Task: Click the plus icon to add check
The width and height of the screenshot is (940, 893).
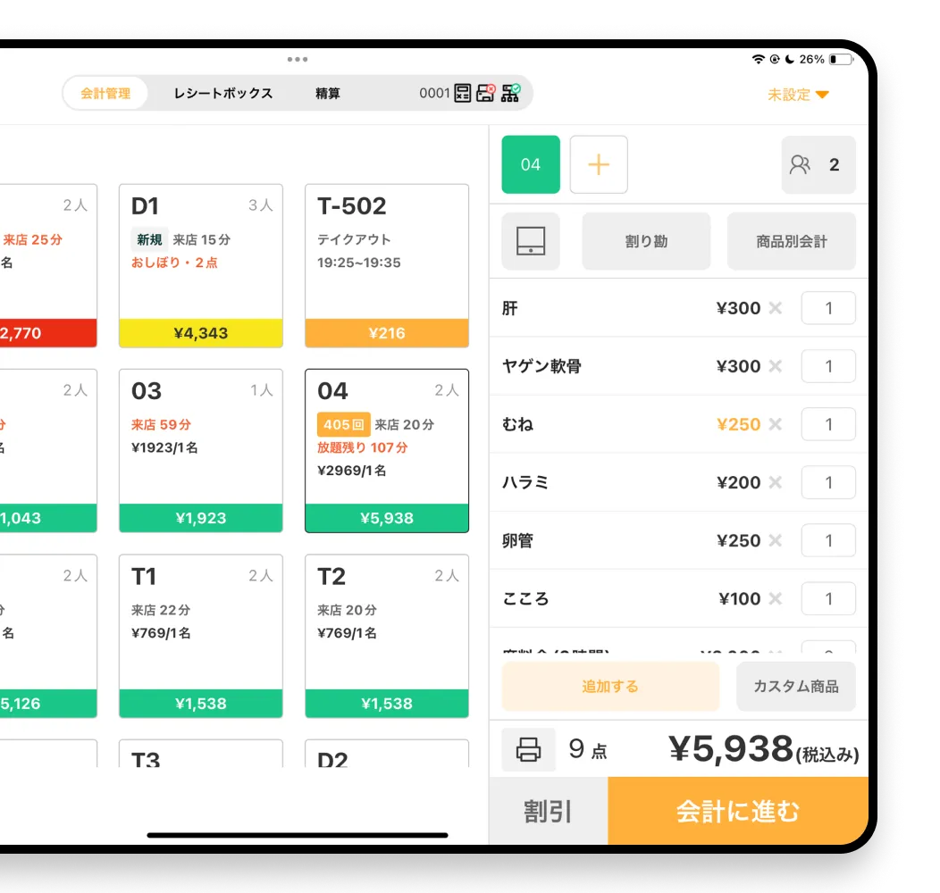Action: [599, 164]
